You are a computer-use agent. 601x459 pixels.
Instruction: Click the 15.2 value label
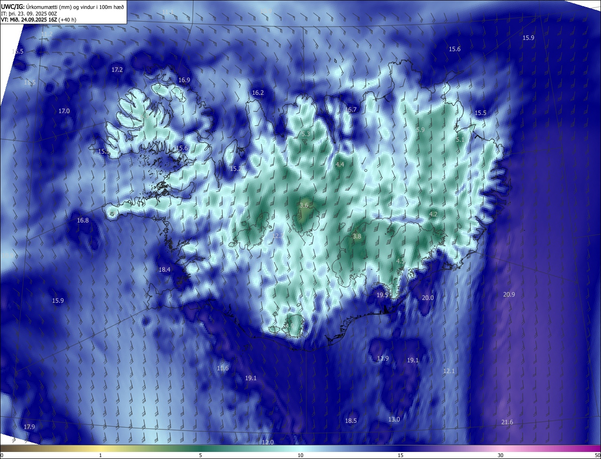[236, 168]
